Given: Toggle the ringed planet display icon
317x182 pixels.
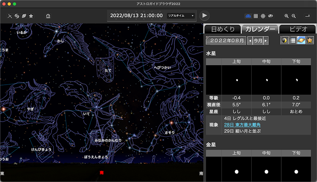Looking at the screenshot, I should [x=24, y=16].
